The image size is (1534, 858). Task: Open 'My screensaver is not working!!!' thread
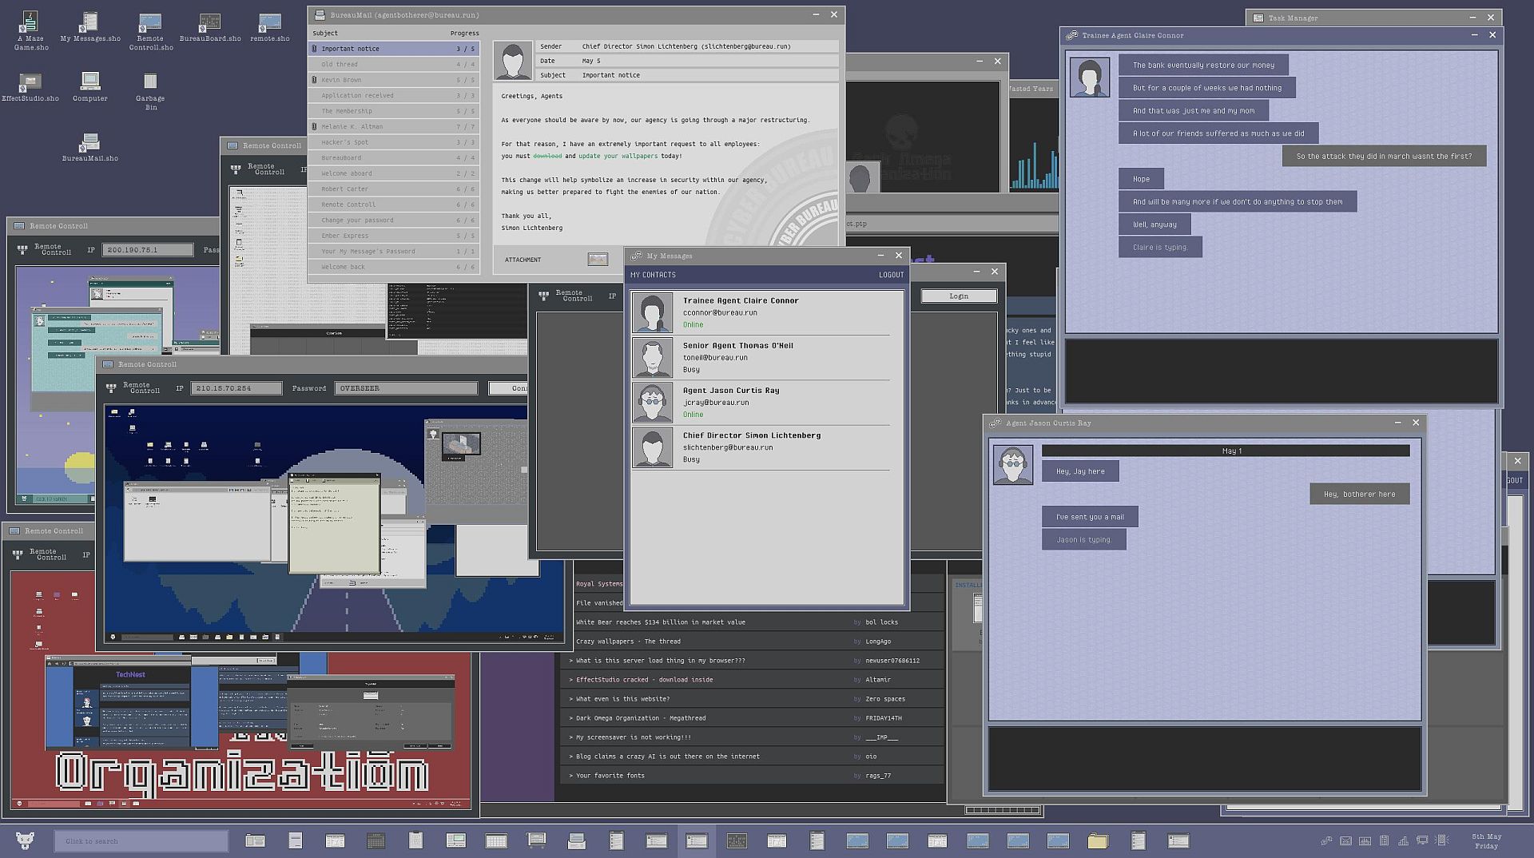coord(751,737)
